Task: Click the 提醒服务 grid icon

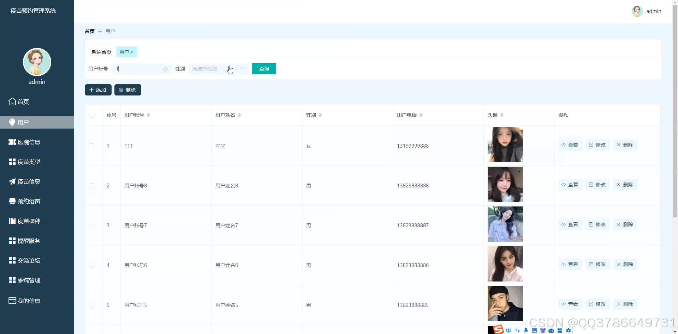Action: pyautogui.click(x=12, y=241)
